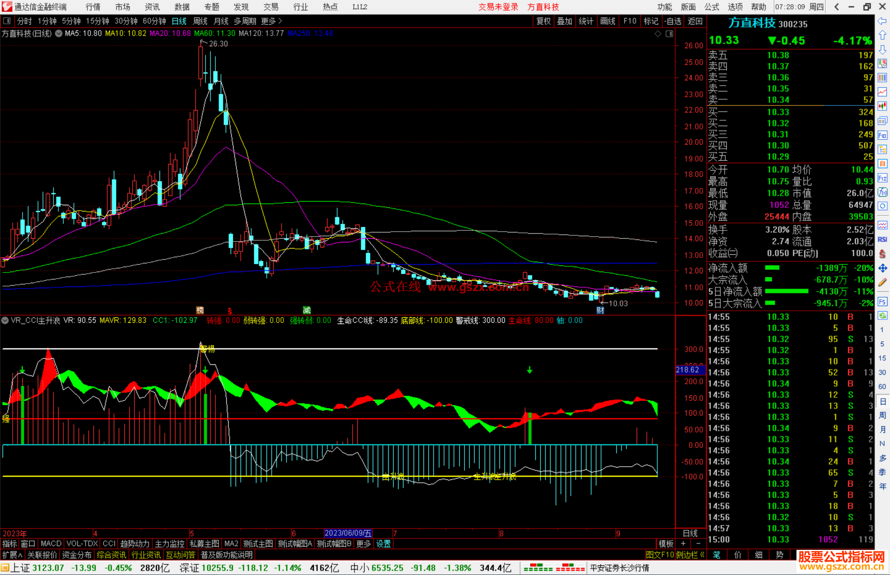Open the F10 company info sidebar icon
Screen dimensions: 890x575
coord(882,135)
